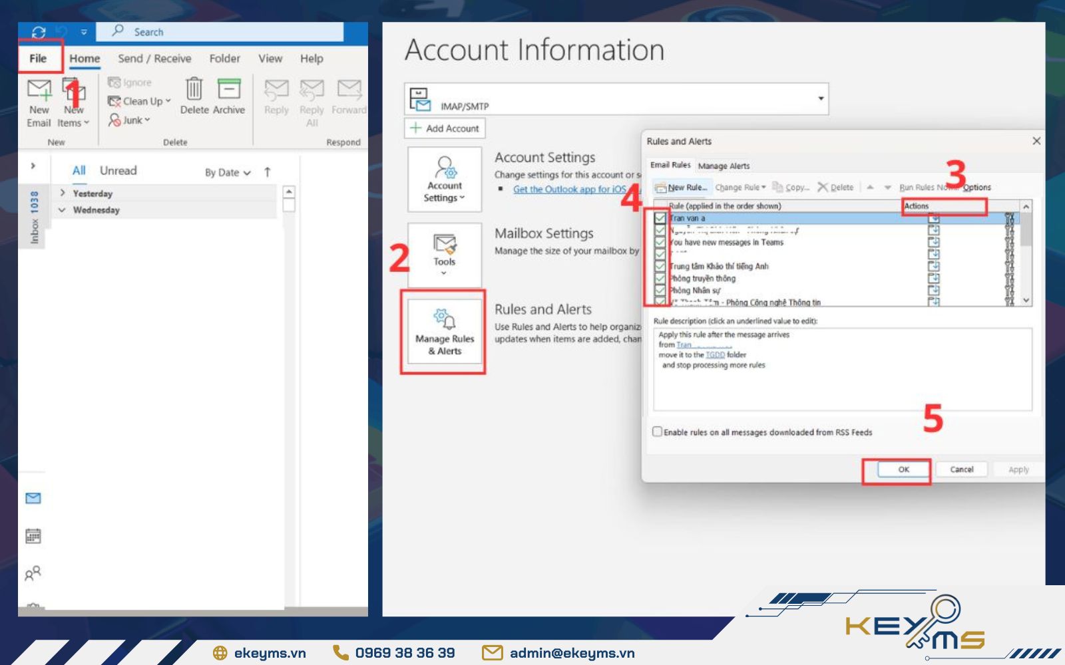Open the Change Rule dropdown
The width and height of the screenshot is (1065, 665).
739,188
